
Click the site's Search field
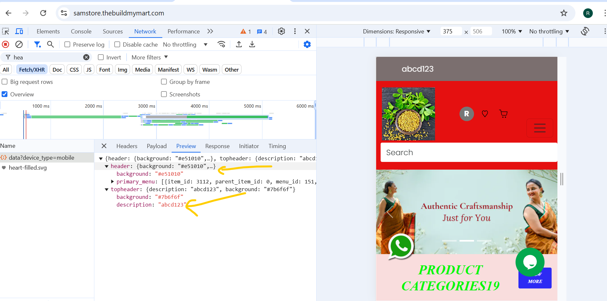pyautogui.click(x=469, y=152)
